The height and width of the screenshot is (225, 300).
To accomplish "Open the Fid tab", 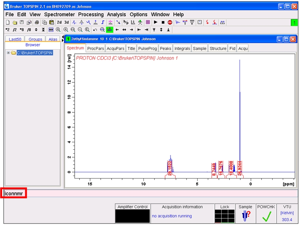I will click(232, 49).
